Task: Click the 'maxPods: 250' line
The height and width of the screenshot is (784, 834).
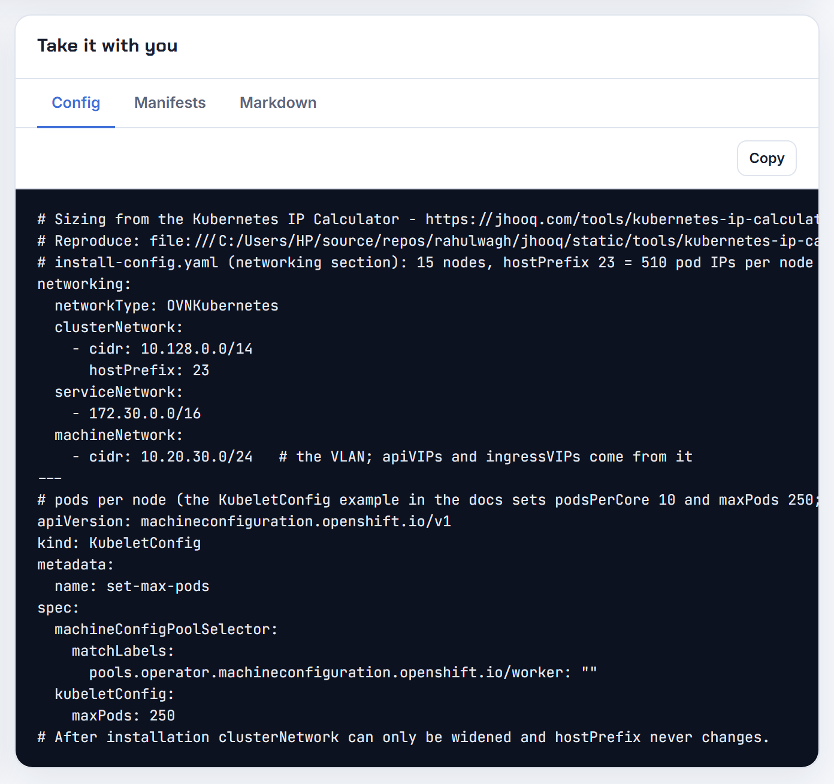Action: click(x=123, y=716)
